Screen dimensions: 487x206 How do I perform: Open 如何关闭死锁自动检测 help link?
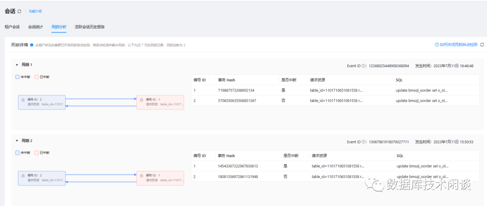click(456, 45)
